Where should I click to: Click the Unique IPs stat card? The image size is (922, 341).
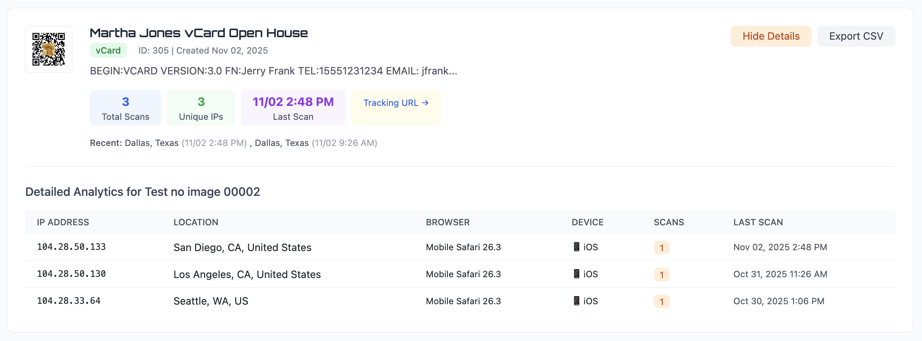pyautogui.click(x=201, y=108)
